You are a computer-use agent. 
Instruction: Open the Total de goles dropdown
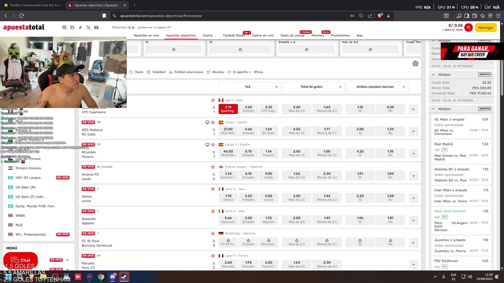[x=314, y=86]
